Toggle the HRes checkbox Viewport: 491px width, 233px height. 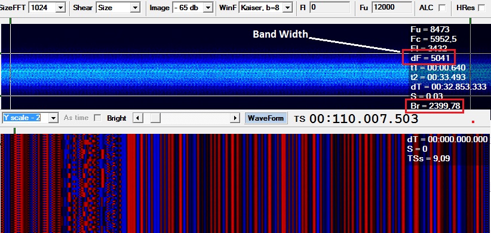[x=481, y=8]
